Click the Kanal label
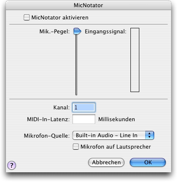The height and width of the screenshot is (182, 177). tap(61, 108)
